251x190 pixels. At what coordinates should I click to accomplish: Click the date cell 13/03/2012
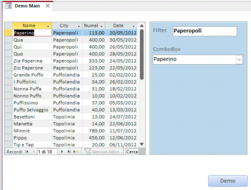click(121, 110)
